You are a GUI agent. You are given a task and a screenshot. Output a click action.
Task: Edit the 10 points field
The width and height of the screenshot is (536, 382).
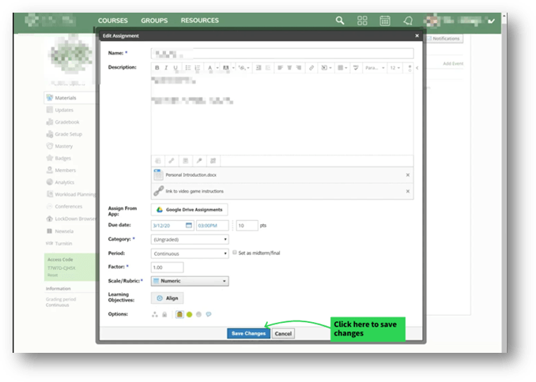pos(247,225)
